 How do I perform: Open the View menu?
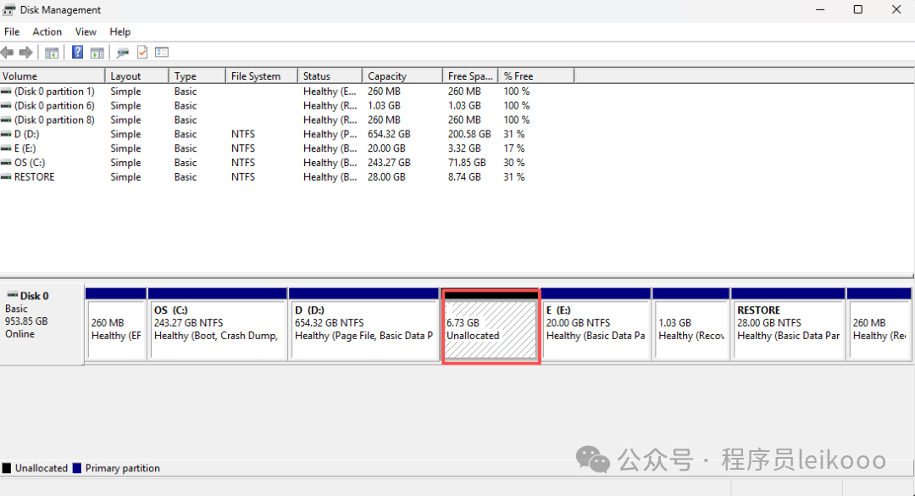click(86, 31)
